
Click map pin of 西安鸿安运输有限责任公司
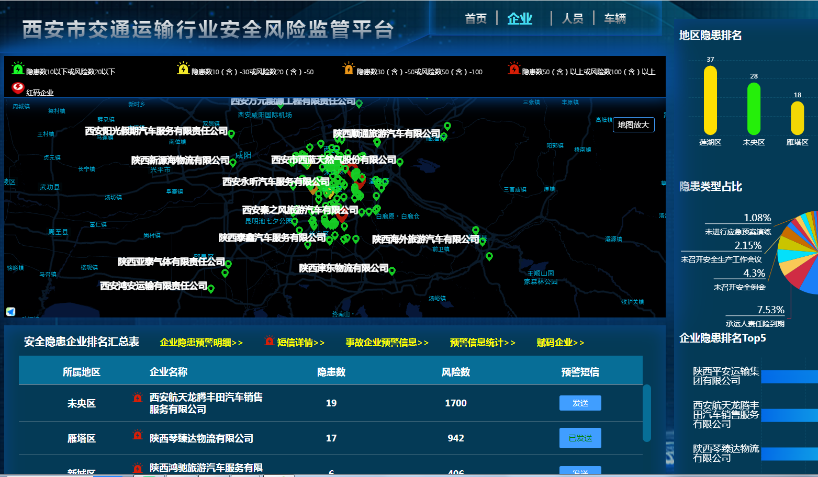tap(211, 289)
